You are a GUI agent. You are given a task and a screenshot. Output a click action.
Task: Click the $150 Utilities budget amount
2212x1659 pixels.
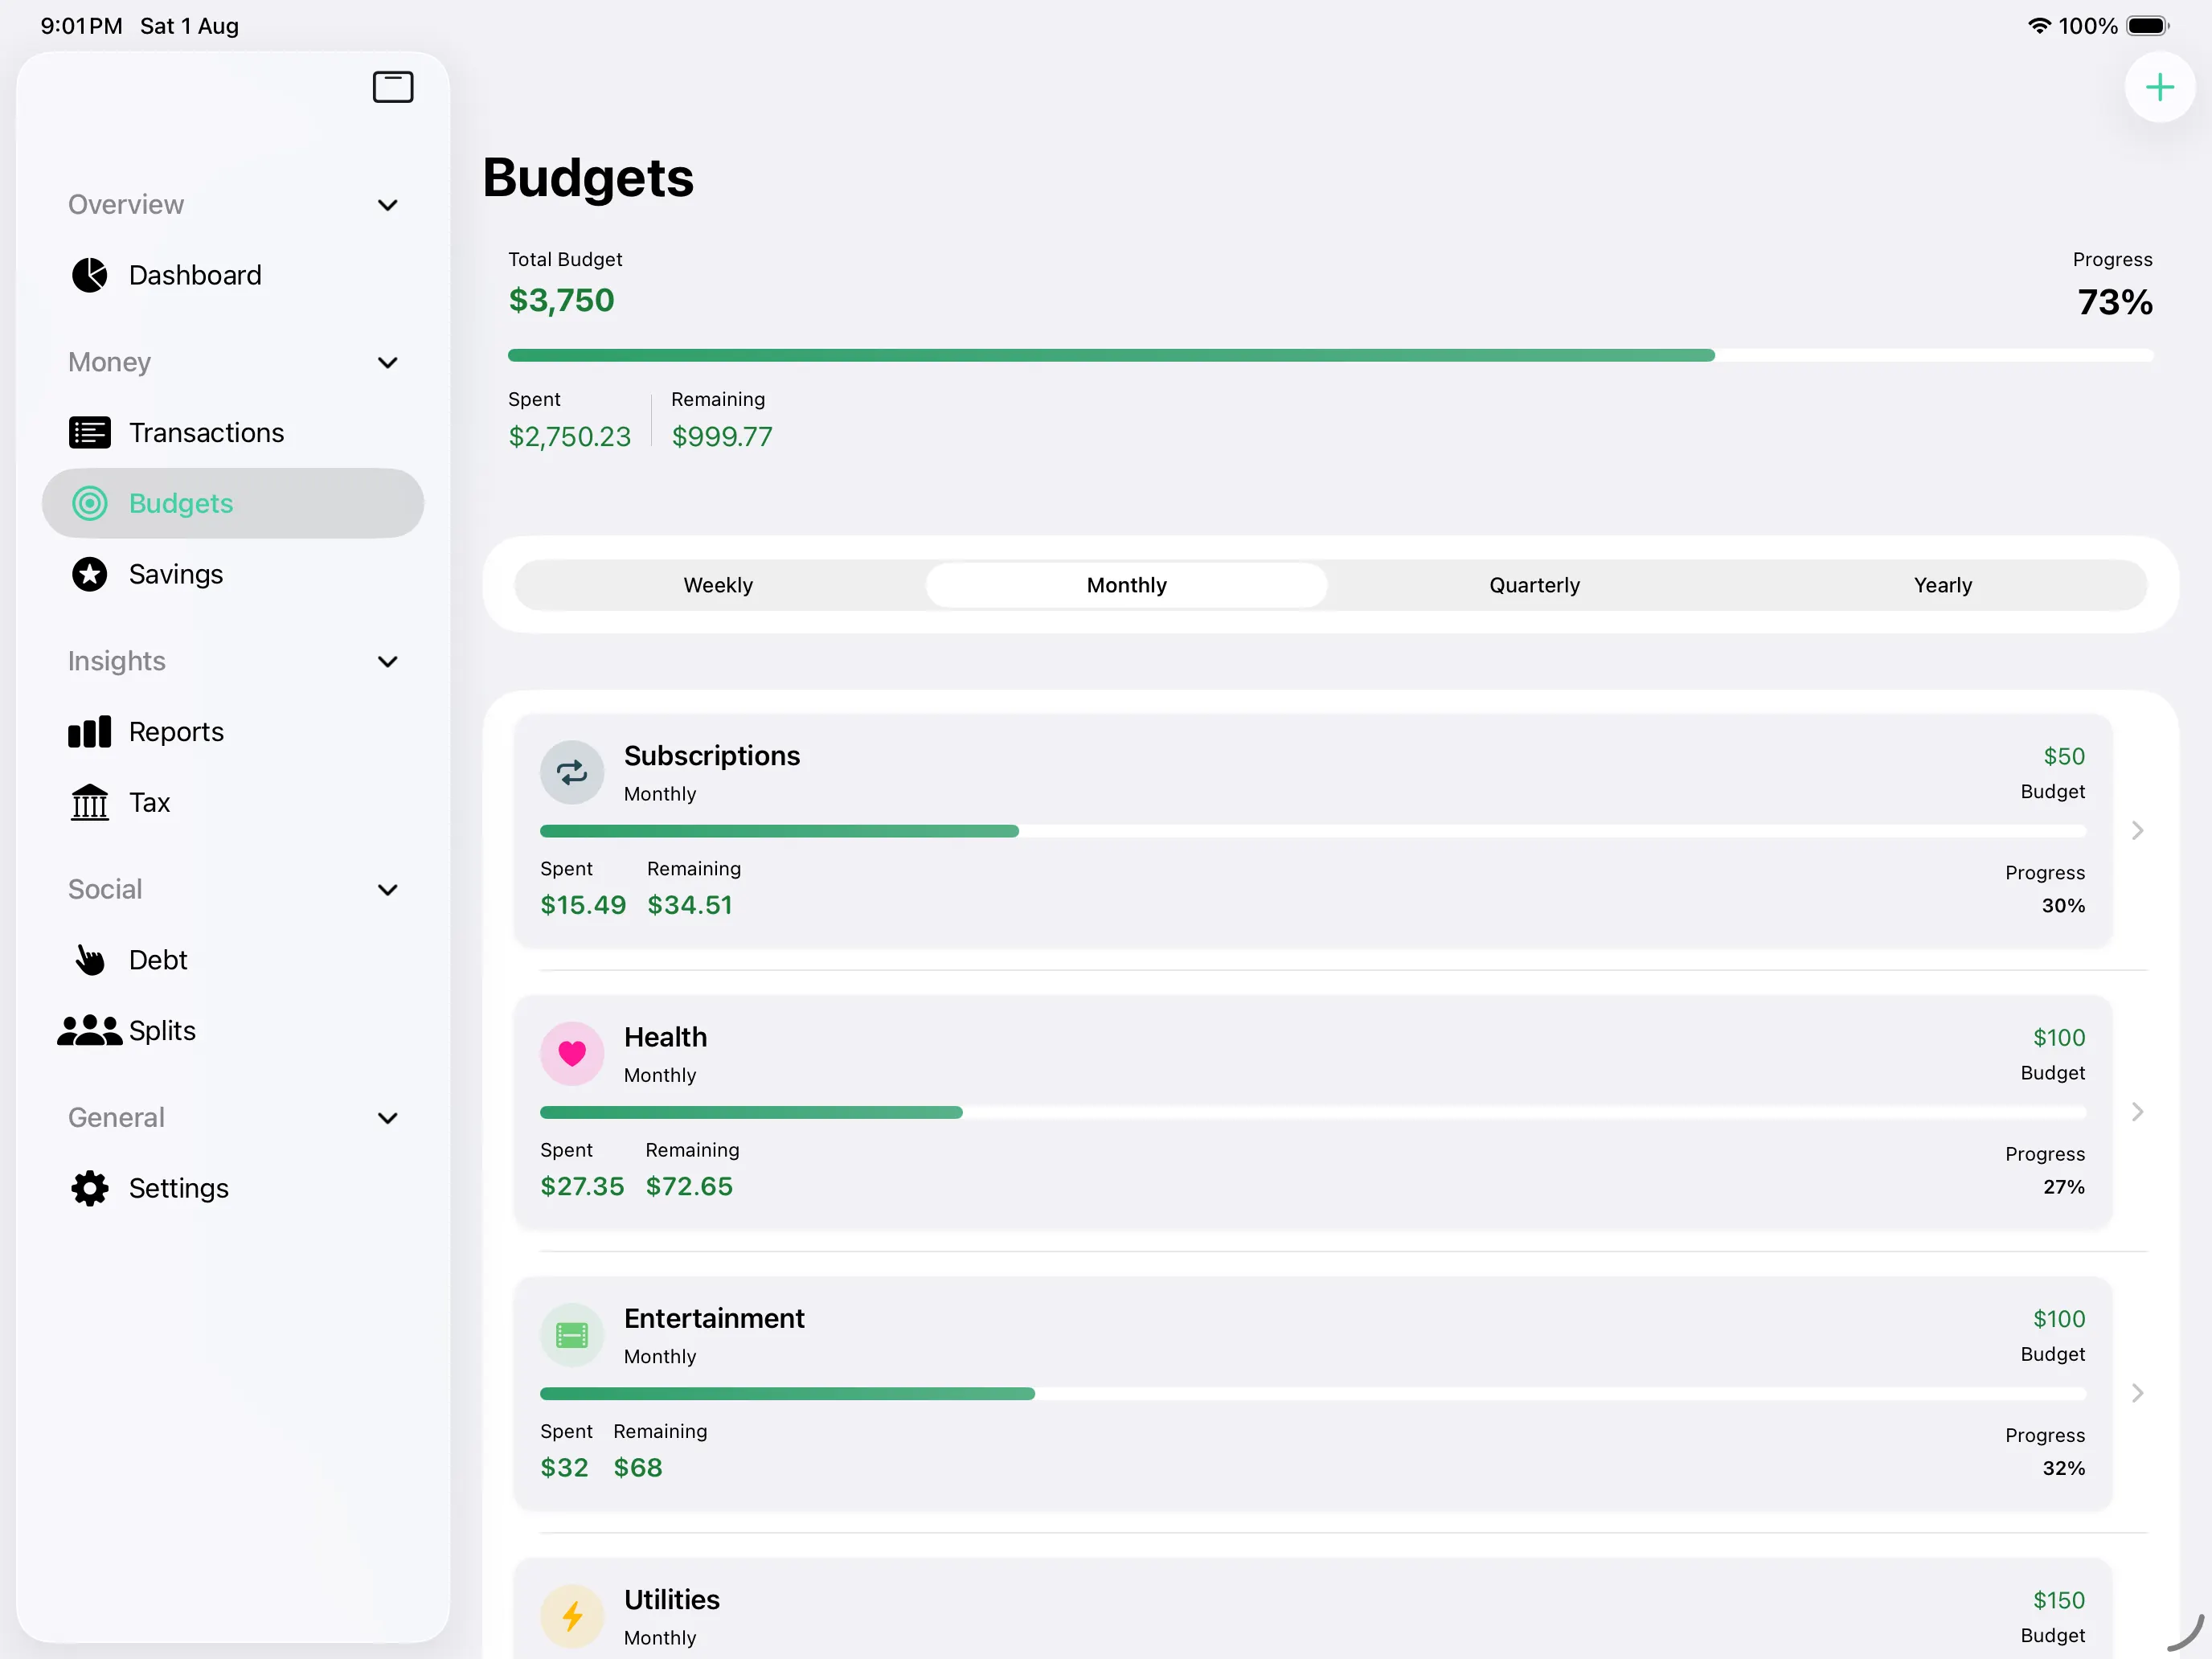click(x=2059, y=1600)
